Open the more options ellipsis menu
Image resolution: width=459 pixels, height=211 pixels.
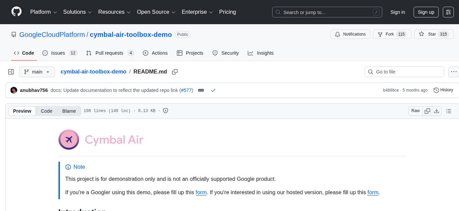click(x=454, y=71)
